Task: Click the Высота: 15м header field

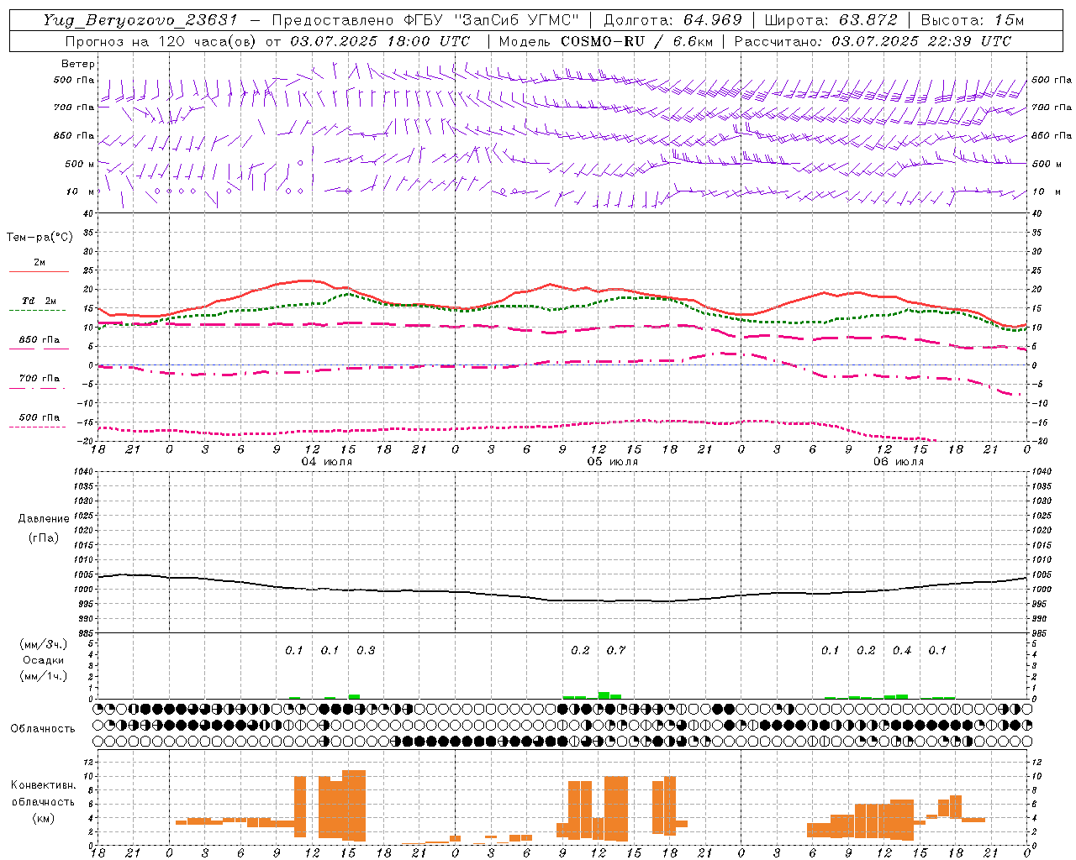Action: (973, 20)
